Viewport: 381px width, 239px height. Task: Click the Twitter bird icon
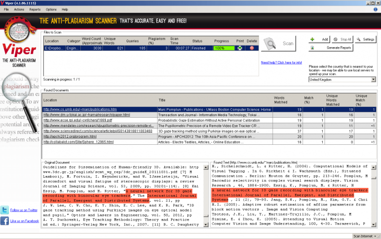(5, 210)
